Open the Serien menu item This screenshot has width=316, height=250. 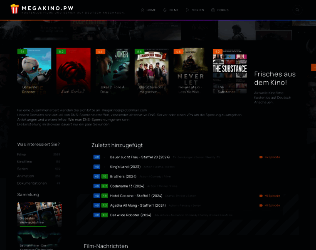(195, 10)
